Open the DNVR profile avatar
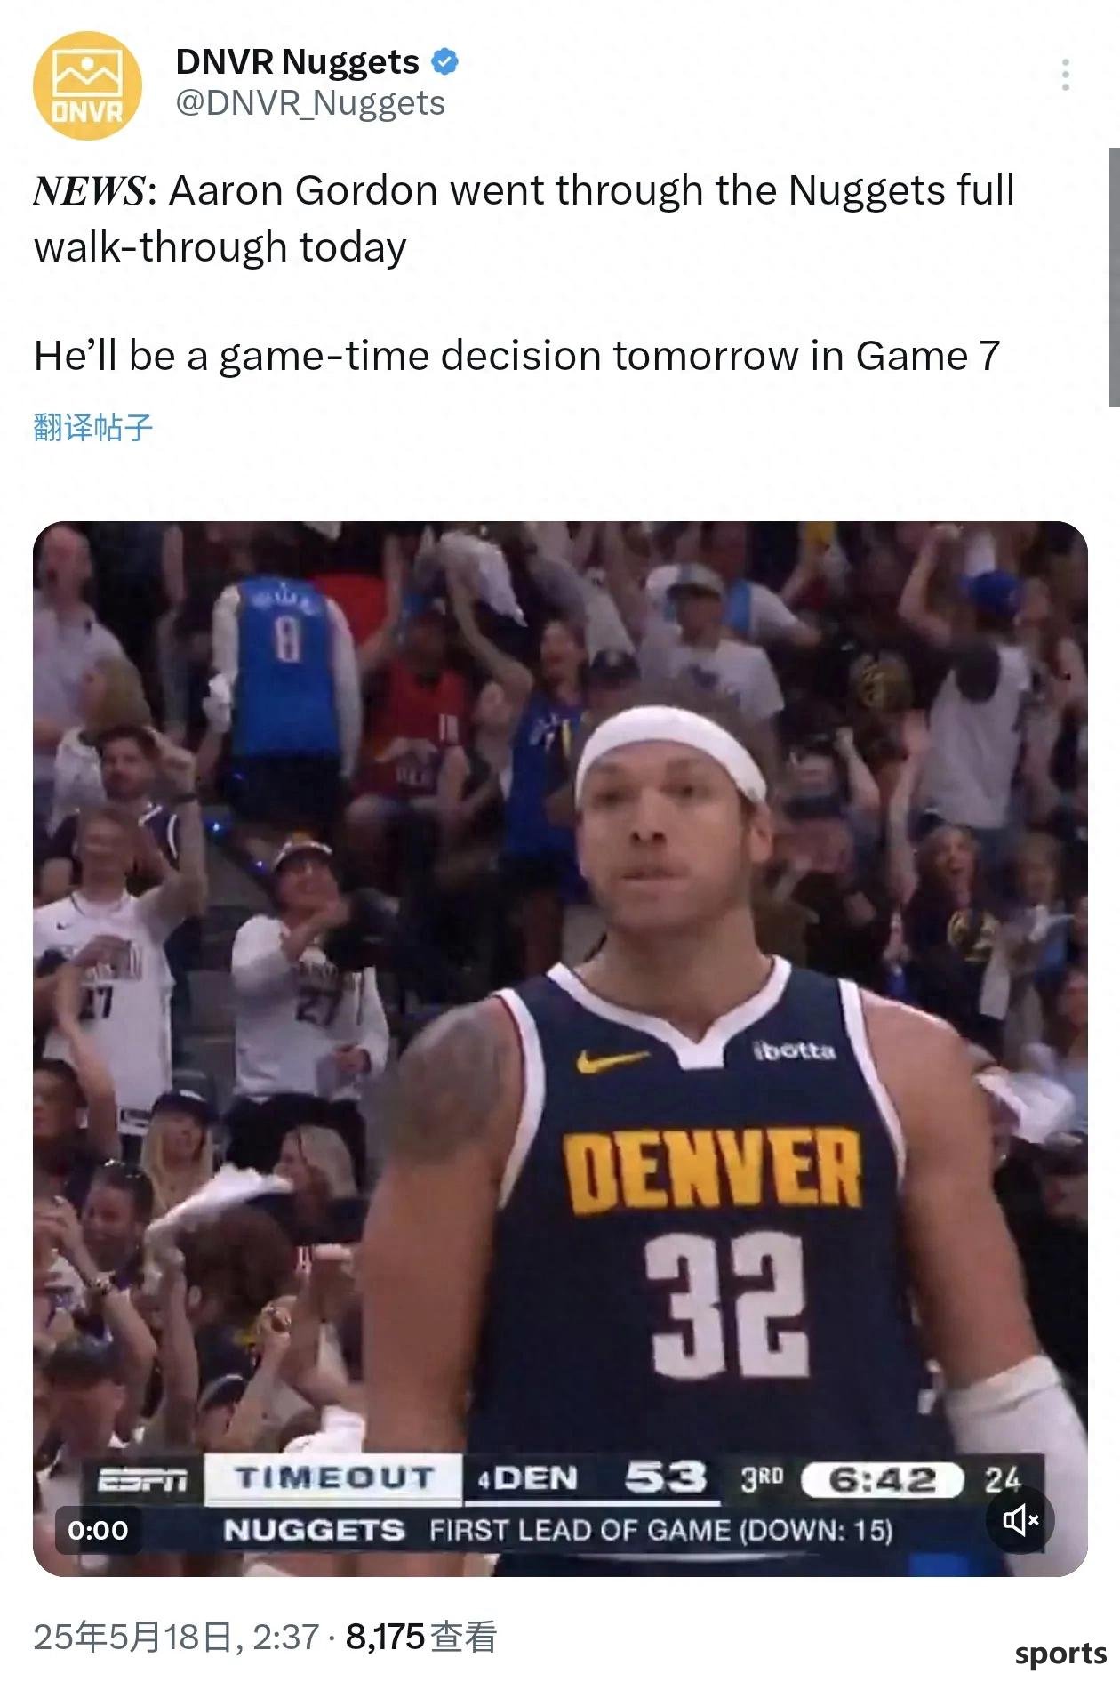 coord(87,85)
